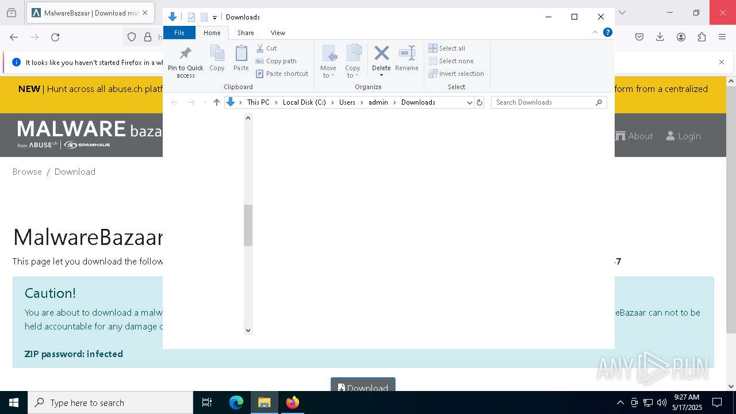Go back in Firefox
Image resolution: width=736 pixels, height=414 pixels.
(x=14, y=37)
